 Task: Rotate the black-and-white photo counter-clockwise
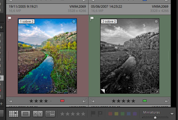click(93, 100)
